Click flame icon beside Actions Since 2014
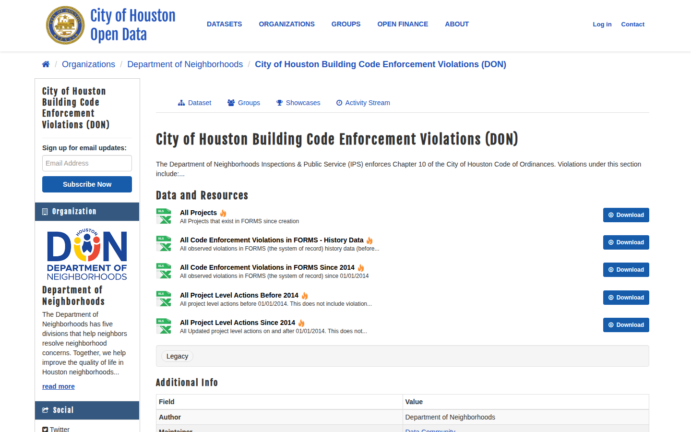 pyautogui.click(x=301, y=323)
